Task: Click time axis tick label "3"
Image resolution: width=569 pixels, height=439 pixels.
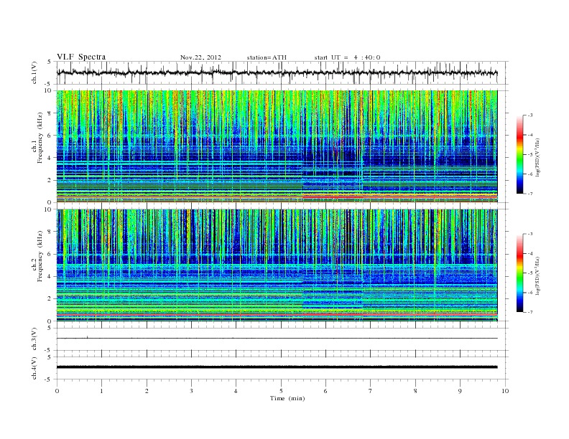Action: pyautogui.click(x=191, y=391)
